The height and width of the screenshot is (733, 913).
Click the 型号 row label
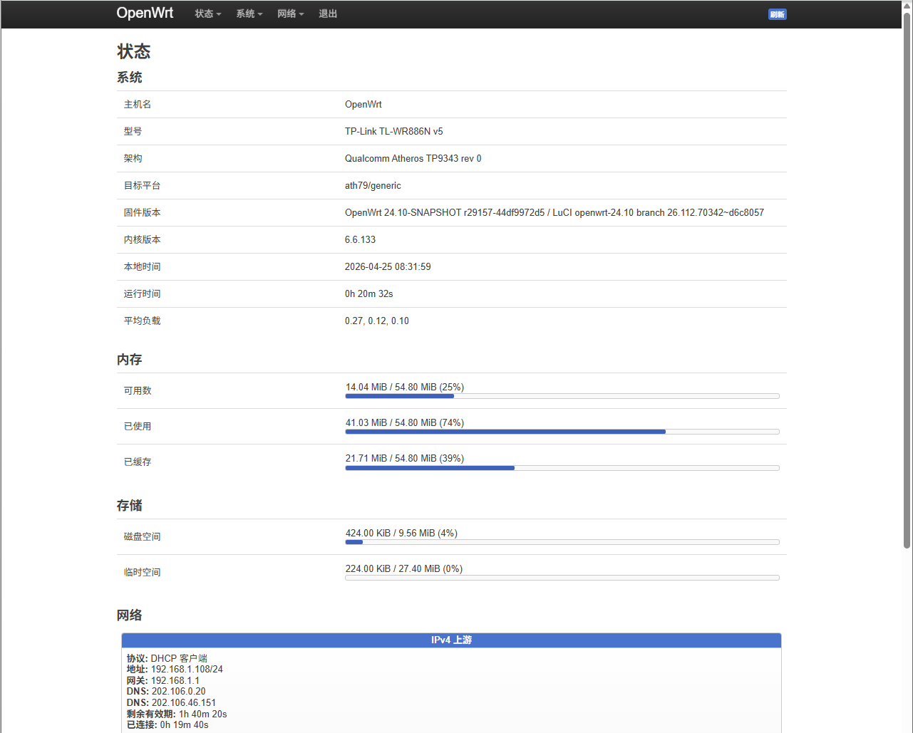133,131
